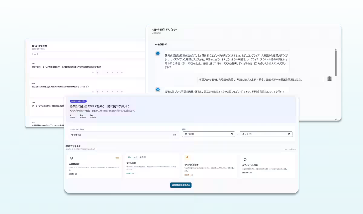Click the 未設定 label on スキル診断 card
The image size is (363, 214).
click(143, 157)
